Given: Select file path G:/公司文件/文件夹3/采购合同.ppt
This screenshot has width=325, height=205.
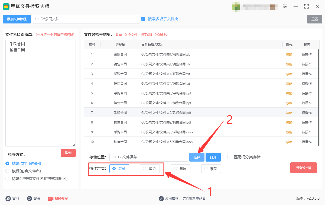Looking at the screenshot, I should [166, 93].
